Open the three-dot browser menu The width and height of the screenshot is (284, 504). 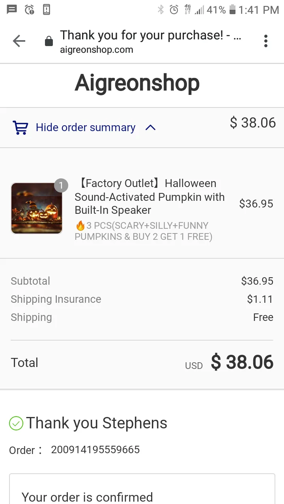[x=266, y=41]
